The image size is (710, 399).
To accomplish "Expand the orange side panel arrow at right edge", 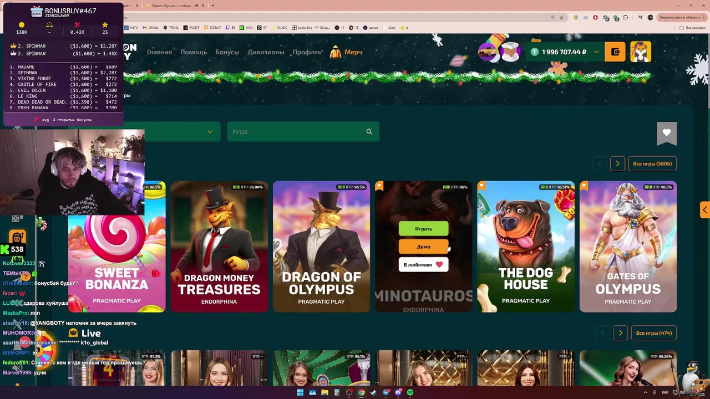I will click(704, 209).
